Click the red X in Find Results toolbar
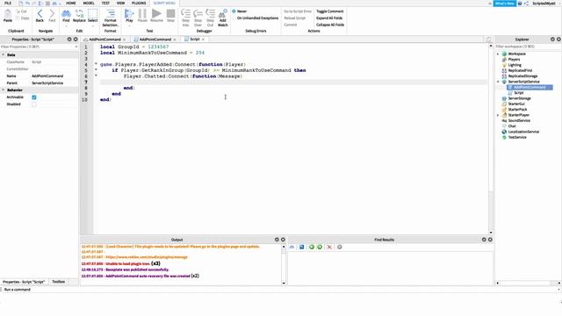Screen dimensions: 562x316 329,247
